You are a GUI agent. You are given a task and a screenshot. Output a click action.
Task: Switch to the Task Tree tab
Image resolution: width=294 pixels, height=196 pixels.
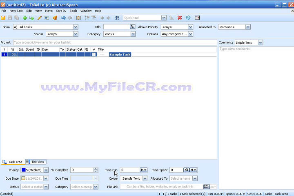[13, 162]
